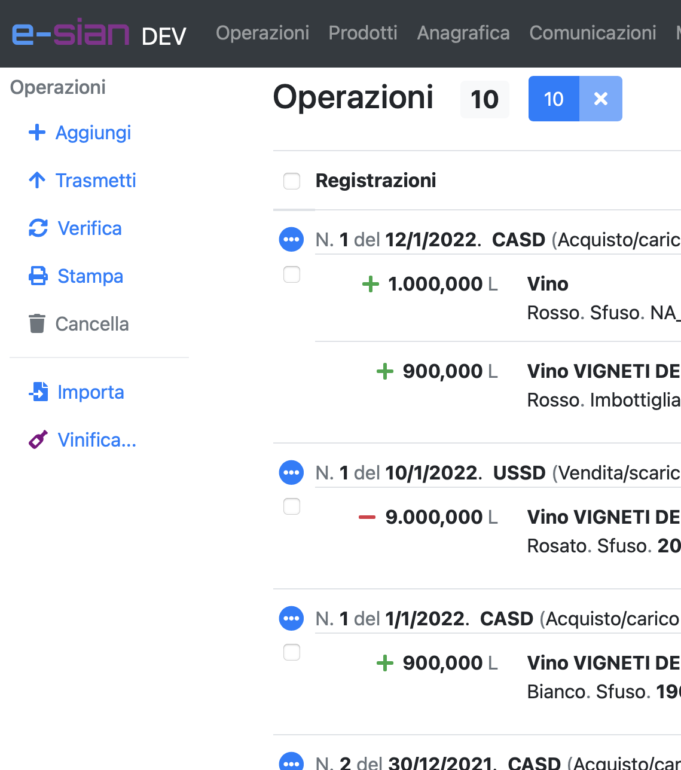The width and height of the screenshot is (681, 770).
Task: Open Comunicazioni from the top navigation
Action: tap(593, 33)
